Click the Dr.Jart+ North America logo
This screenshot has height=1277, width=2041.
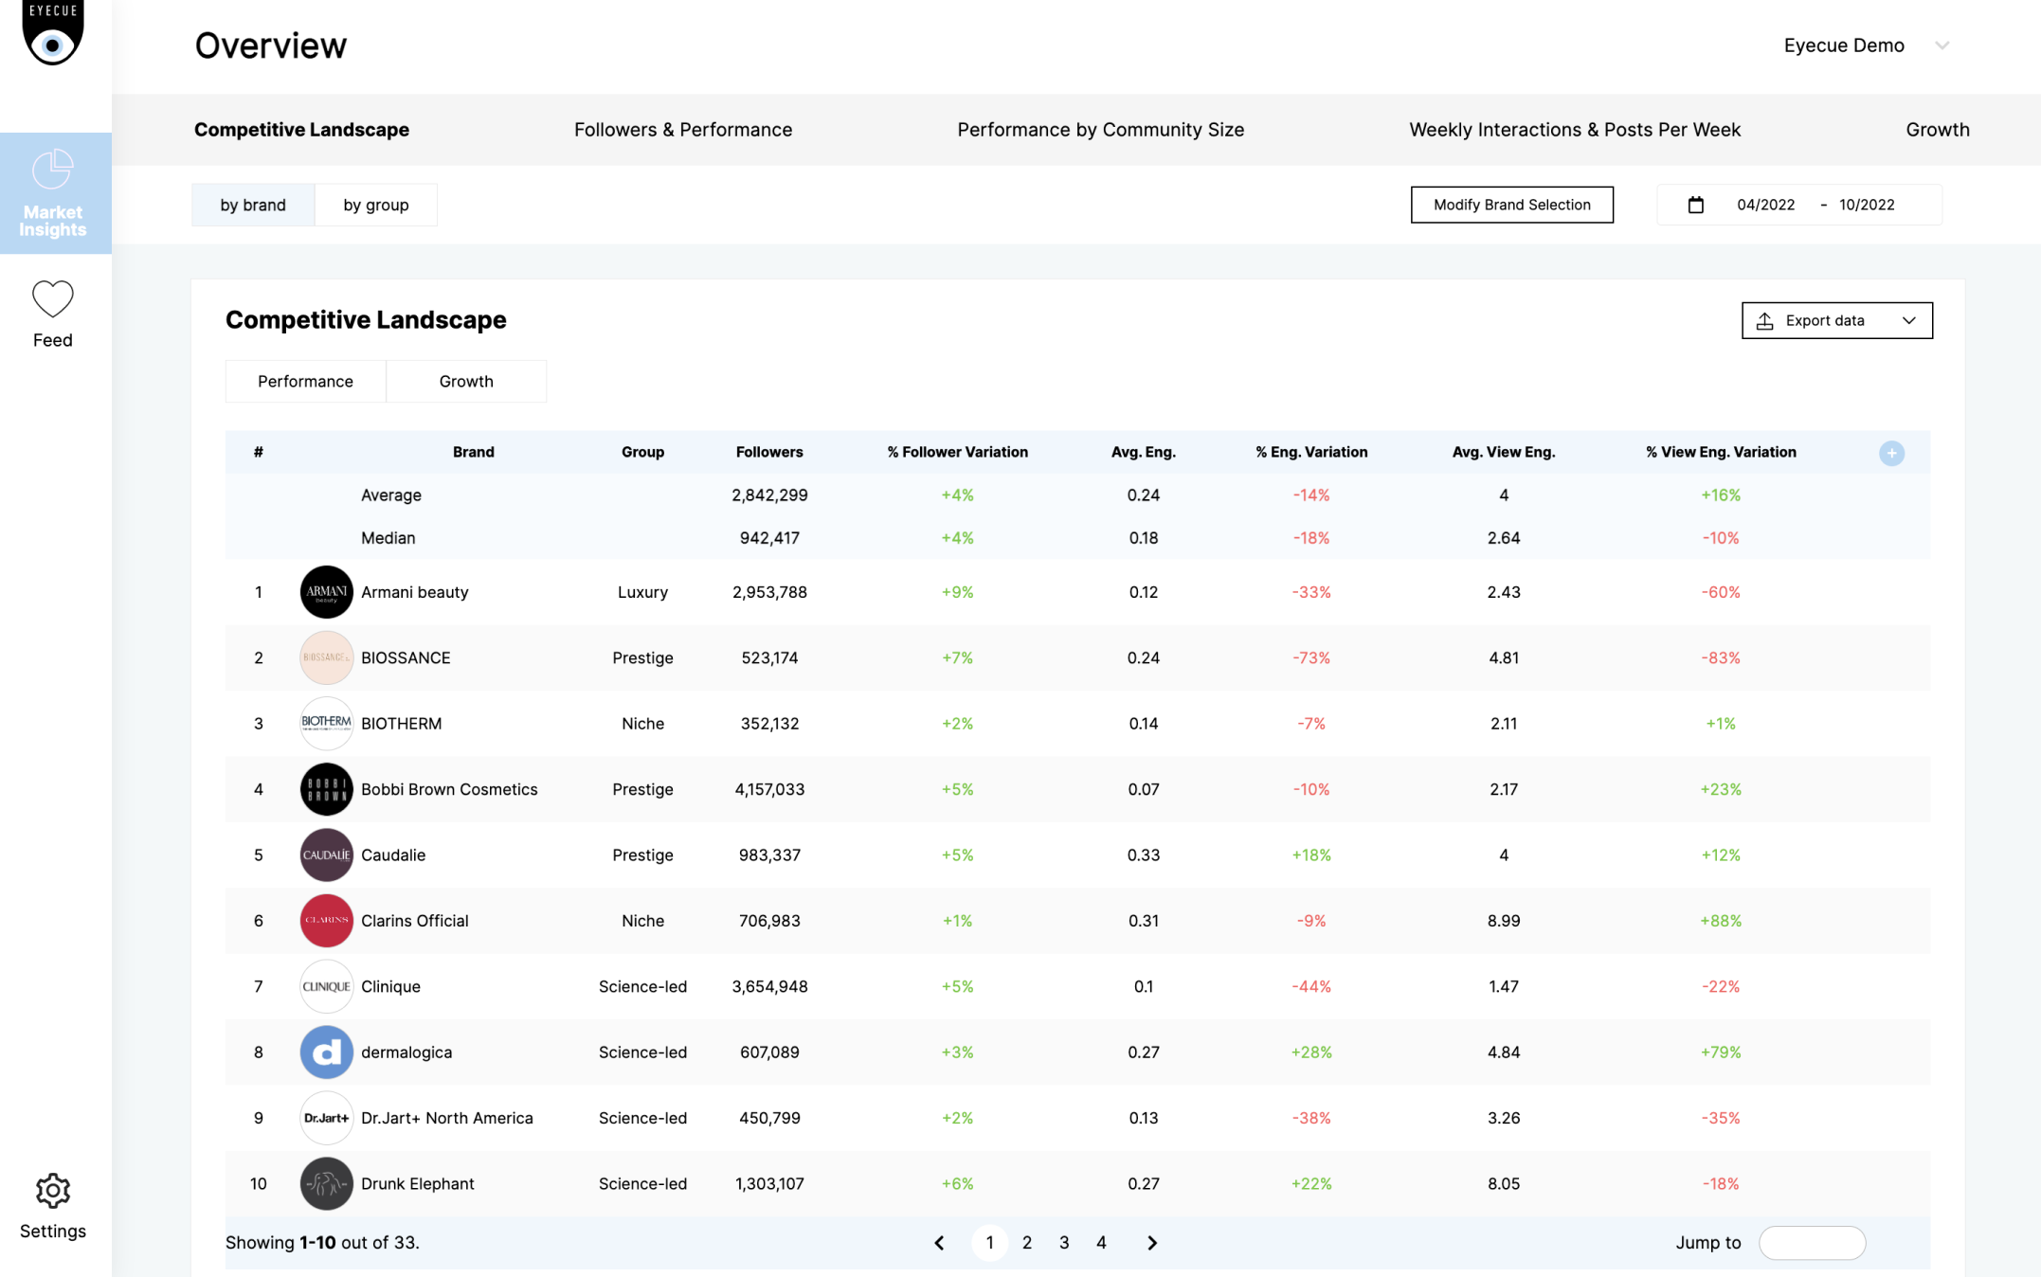(326, 1118)
